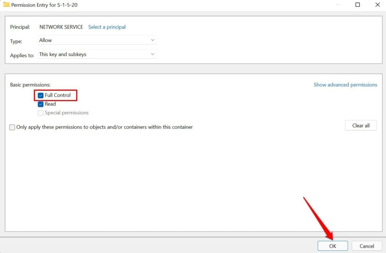
Task: Toggle the Full Control checkbox
Action: 41,95
